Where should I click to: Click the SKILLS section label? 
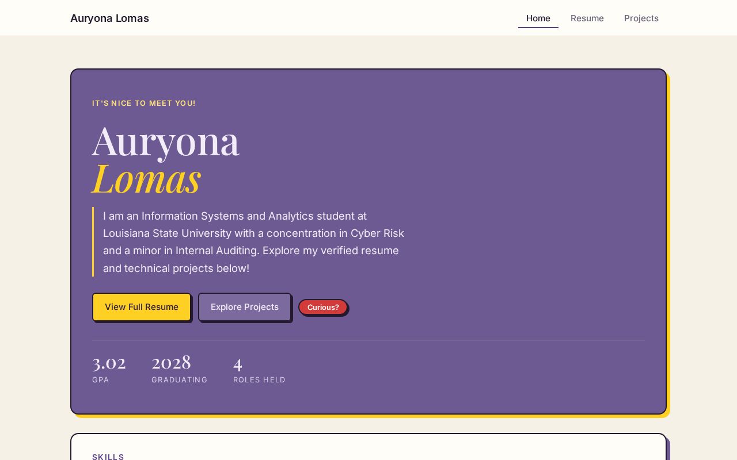[x=108, y=457]
